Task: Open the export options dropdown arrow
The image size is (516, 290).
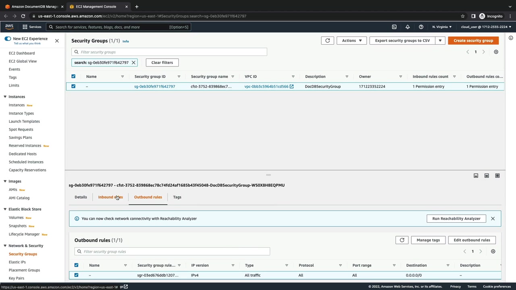Action: tap(440, 41)
